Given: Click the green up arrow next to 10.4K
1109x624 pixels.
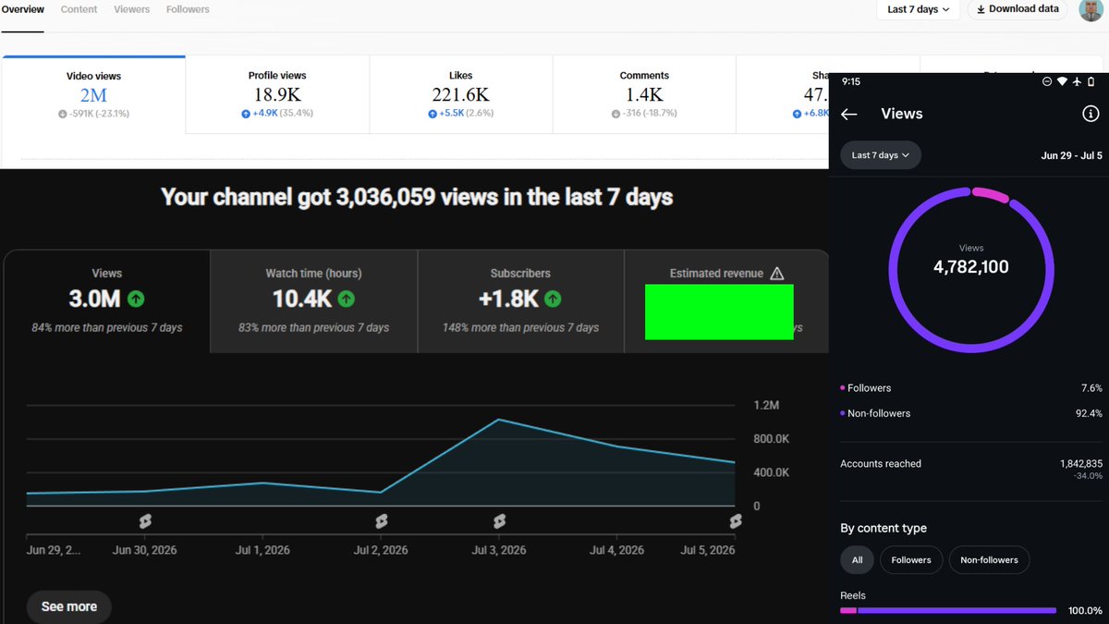Looking at the screenshot, I should 347,299.
